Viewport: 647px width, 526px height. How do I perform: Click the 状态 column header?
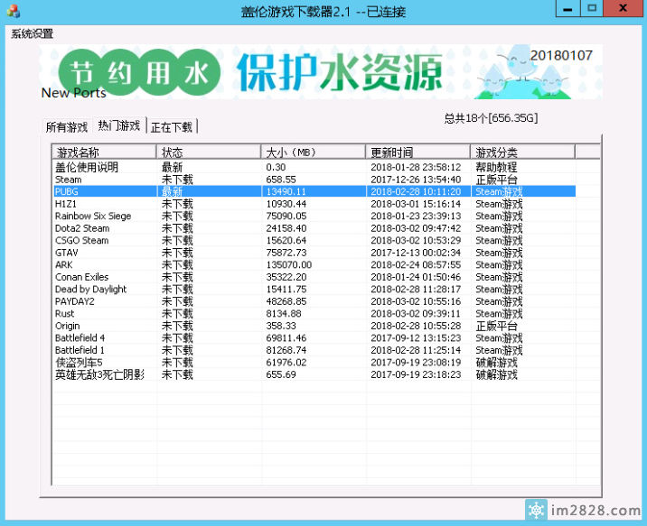tap(209, 152)
